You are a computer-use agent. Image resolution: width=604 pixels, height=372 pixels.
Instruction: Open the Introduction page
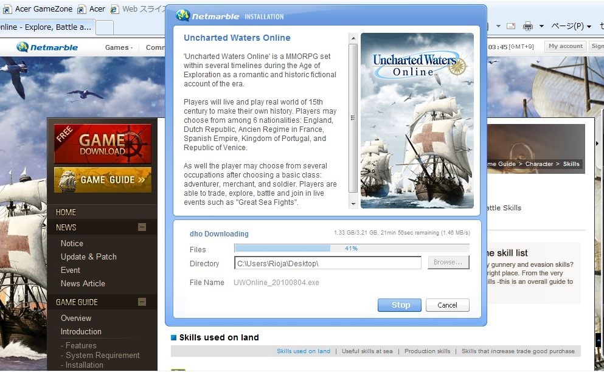tap(81, 331)
